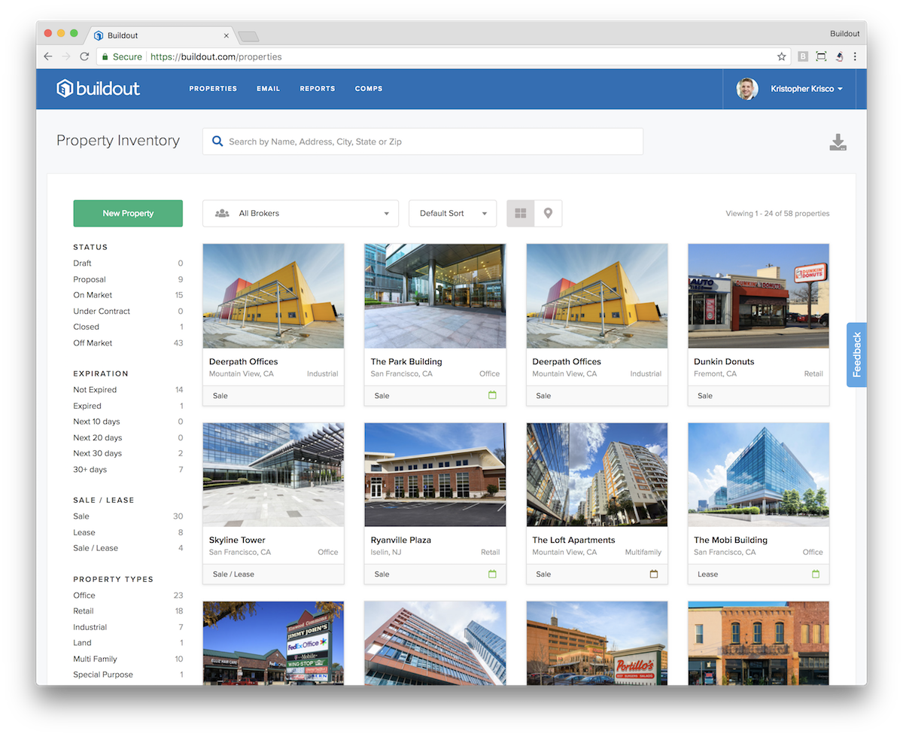Click the Buildout logo in header

click(99, 88)
